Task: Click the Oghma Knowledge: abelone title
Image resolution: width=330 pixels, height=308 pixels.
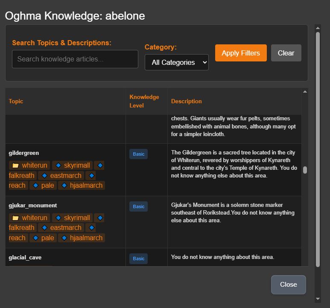Action: (x=75, y=16)
